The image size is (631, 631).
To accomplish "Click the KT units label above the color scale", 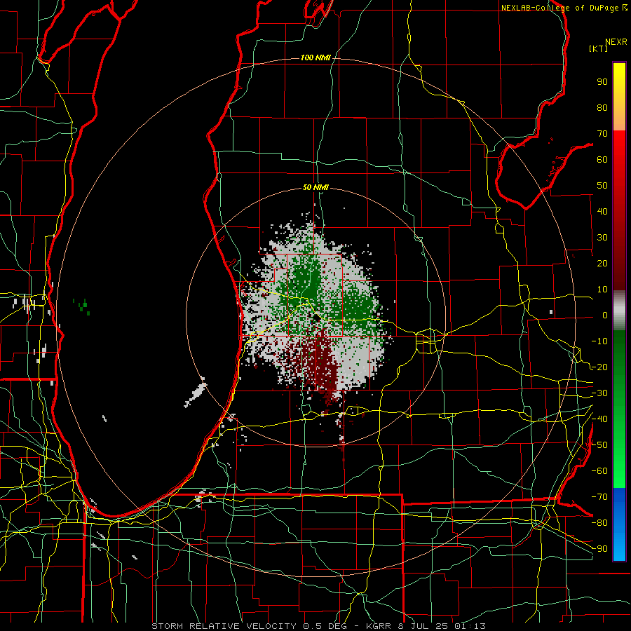I will pos(599,48).
